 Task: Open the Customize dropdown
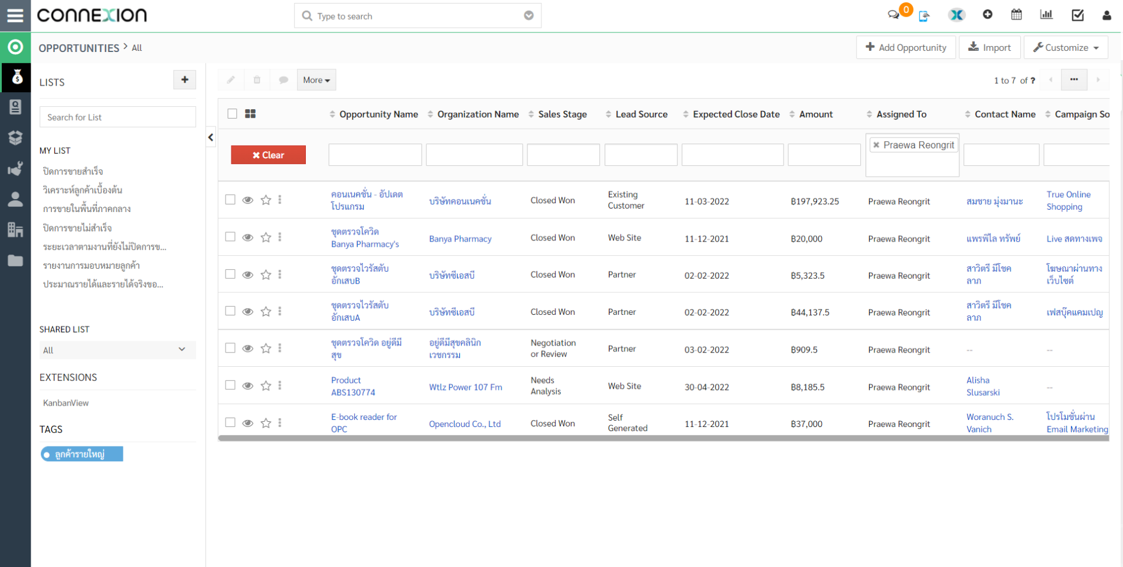tap(1065, 47)
